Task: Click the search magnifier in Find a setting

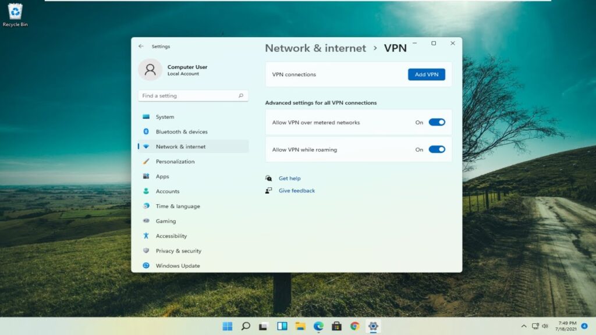Action: pos(241,96)
